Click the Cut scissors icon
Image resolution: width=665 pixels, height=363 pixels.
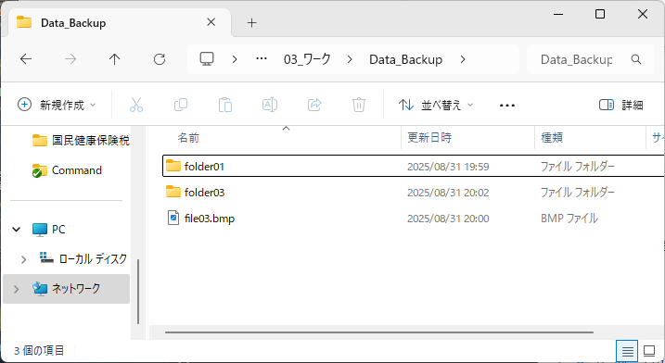pos(136,105)
